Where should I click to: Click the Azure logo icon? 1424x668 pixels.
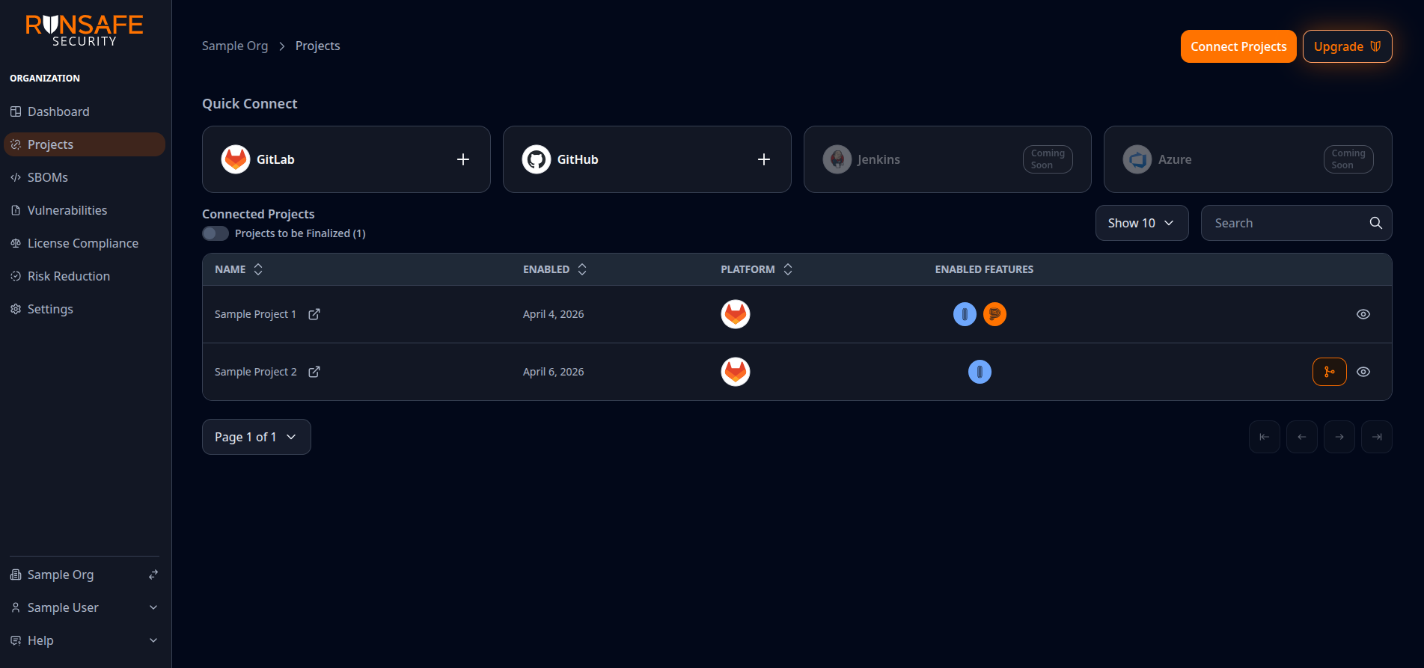[1137, 159]
